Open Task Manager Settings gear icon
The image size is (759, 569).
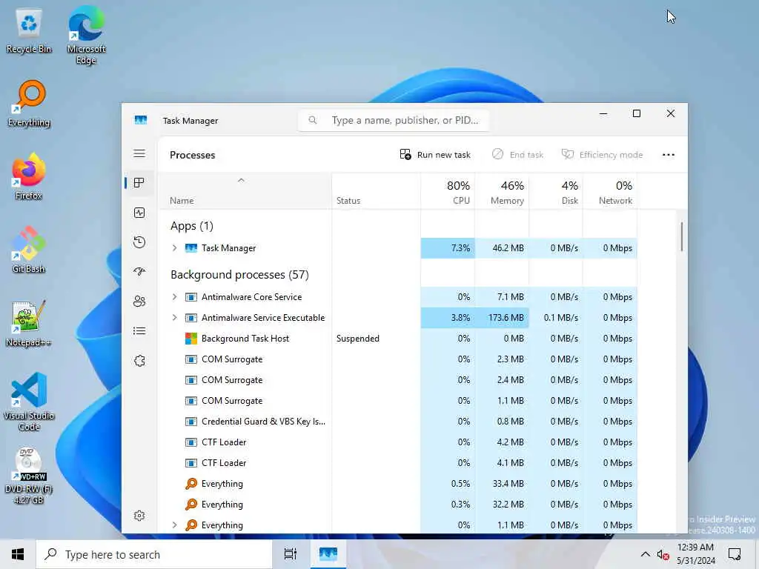(139, 516)
